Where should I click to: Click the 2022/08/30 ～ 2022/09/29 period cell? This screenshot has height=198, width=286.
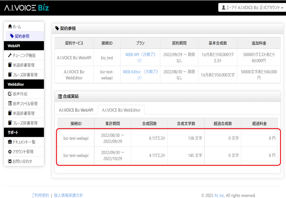click(112, 138)
